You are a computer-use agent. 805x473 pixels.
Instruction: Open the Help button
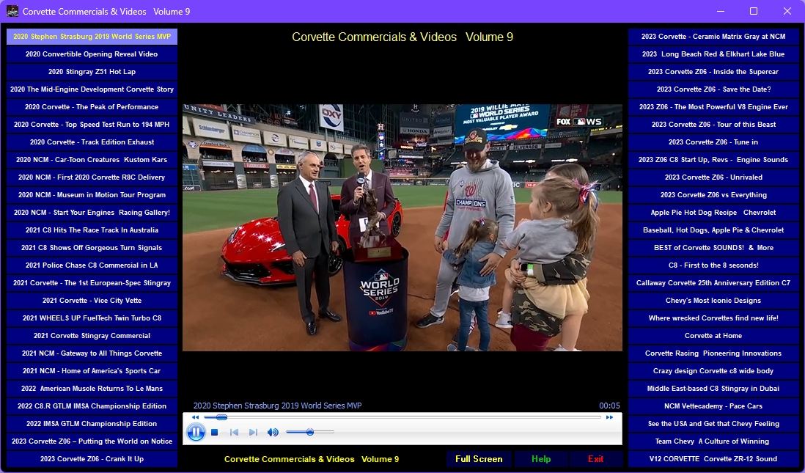[541, 459]
